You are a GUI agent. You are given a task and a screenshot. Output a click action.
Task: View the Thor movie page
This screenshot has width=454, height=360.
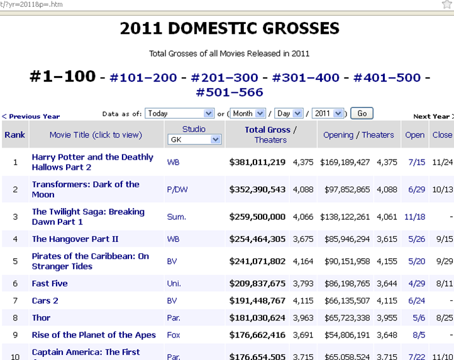(x=41, y=318)
